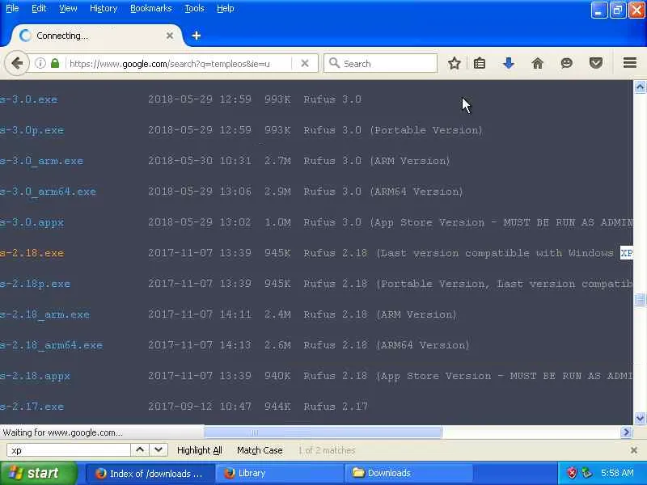
Task: Click the red security shield tray icon
Action: point(572,473)
